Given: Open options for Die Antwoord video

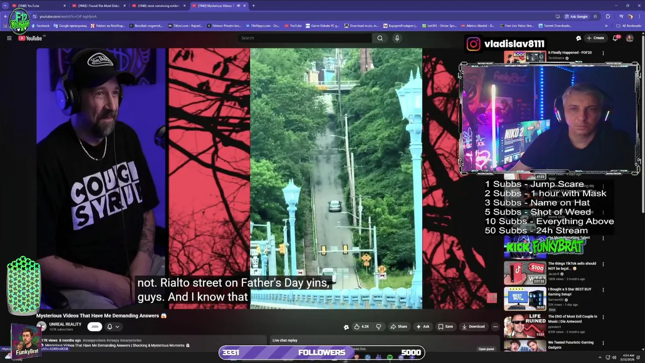Looking at the screenshot, I should [603, 317].
